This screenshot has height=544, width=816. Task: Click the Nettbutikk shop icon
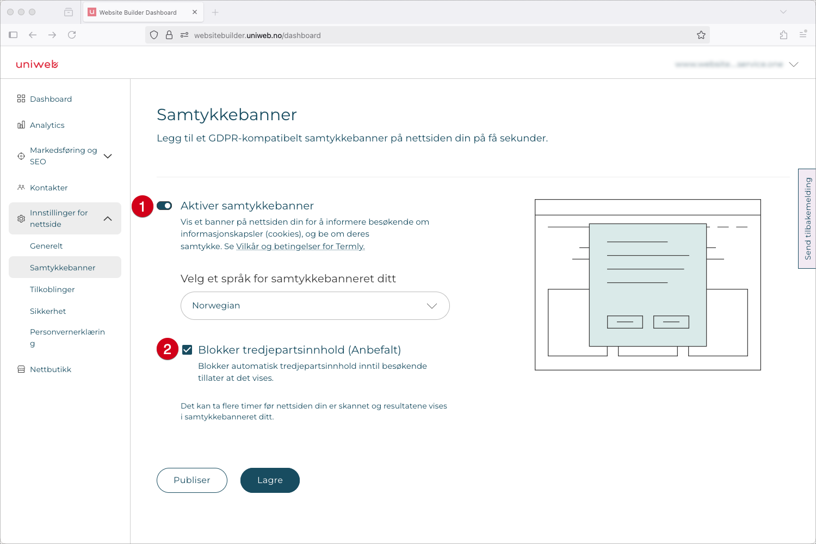tap(21, 369)
